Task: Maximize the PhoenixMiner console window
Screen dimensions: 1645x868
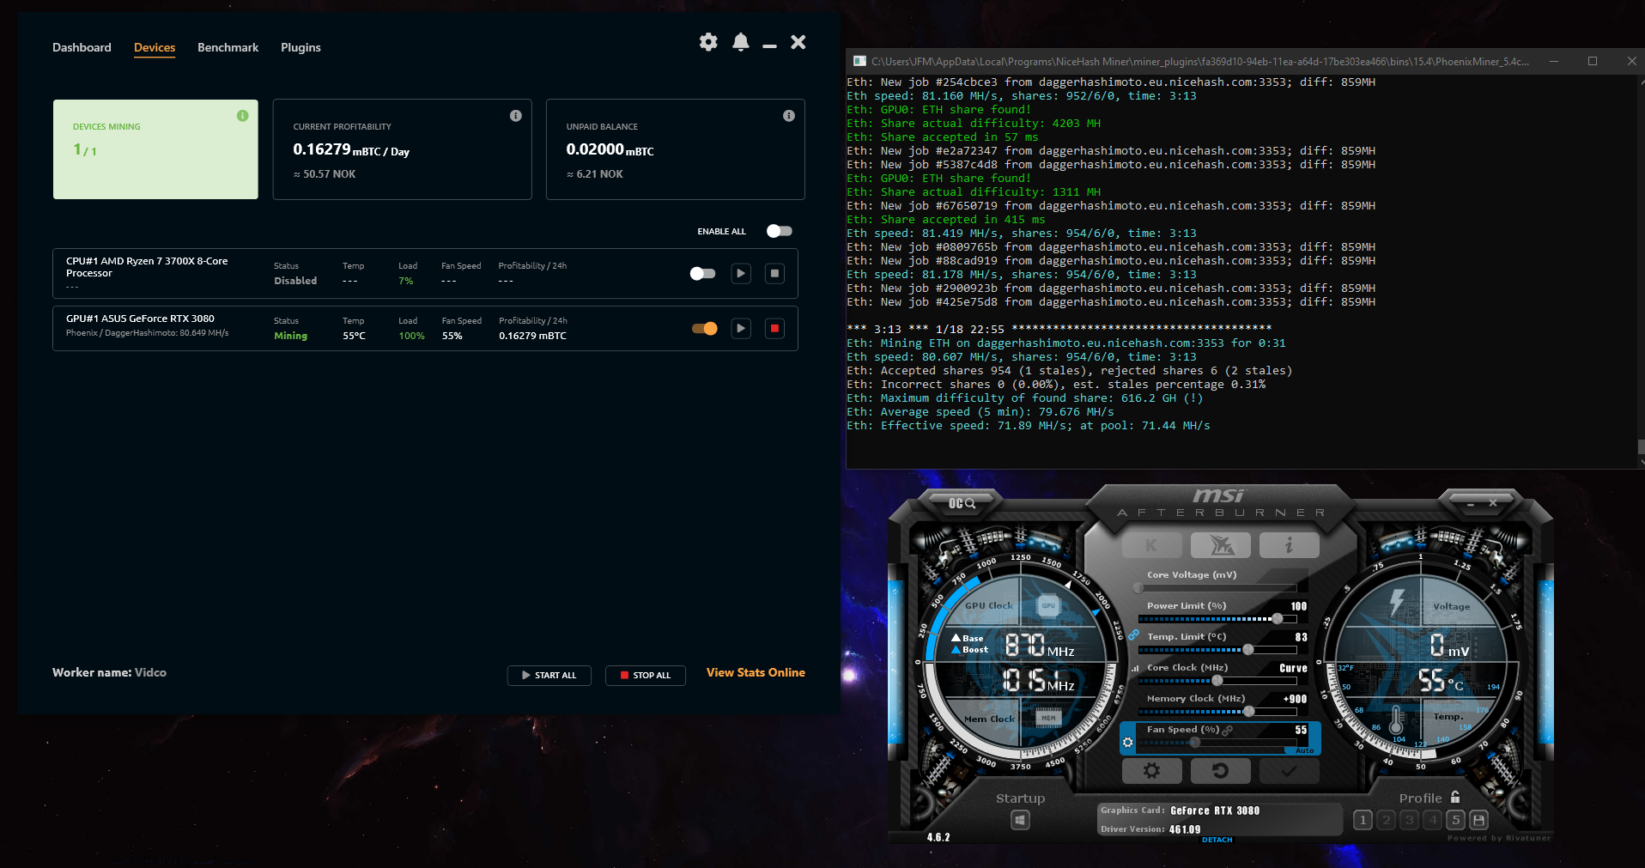Action: tap(1593, 61)
